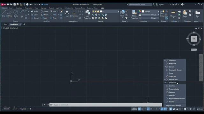Click the TOP face of ViewCube
Viewport: 204px width, 114px height.
(x=194, y=39)
